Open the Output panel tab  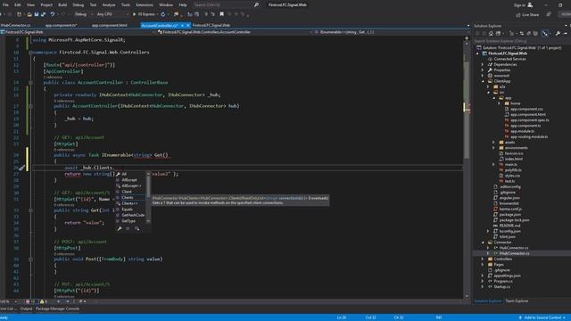tap(26, 309)
